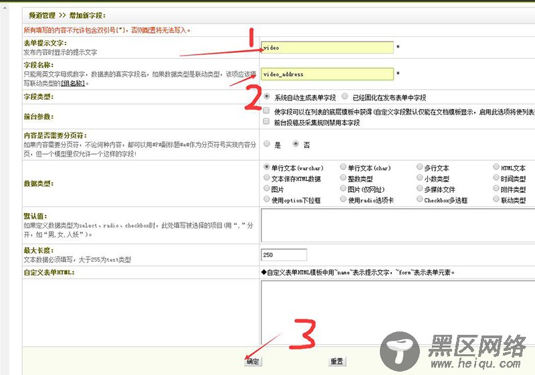Enable checkbox 使字段可以在列表的底层模板中获得
The image size is (535, 375).
pyautogui.click(x=266, y=110)
